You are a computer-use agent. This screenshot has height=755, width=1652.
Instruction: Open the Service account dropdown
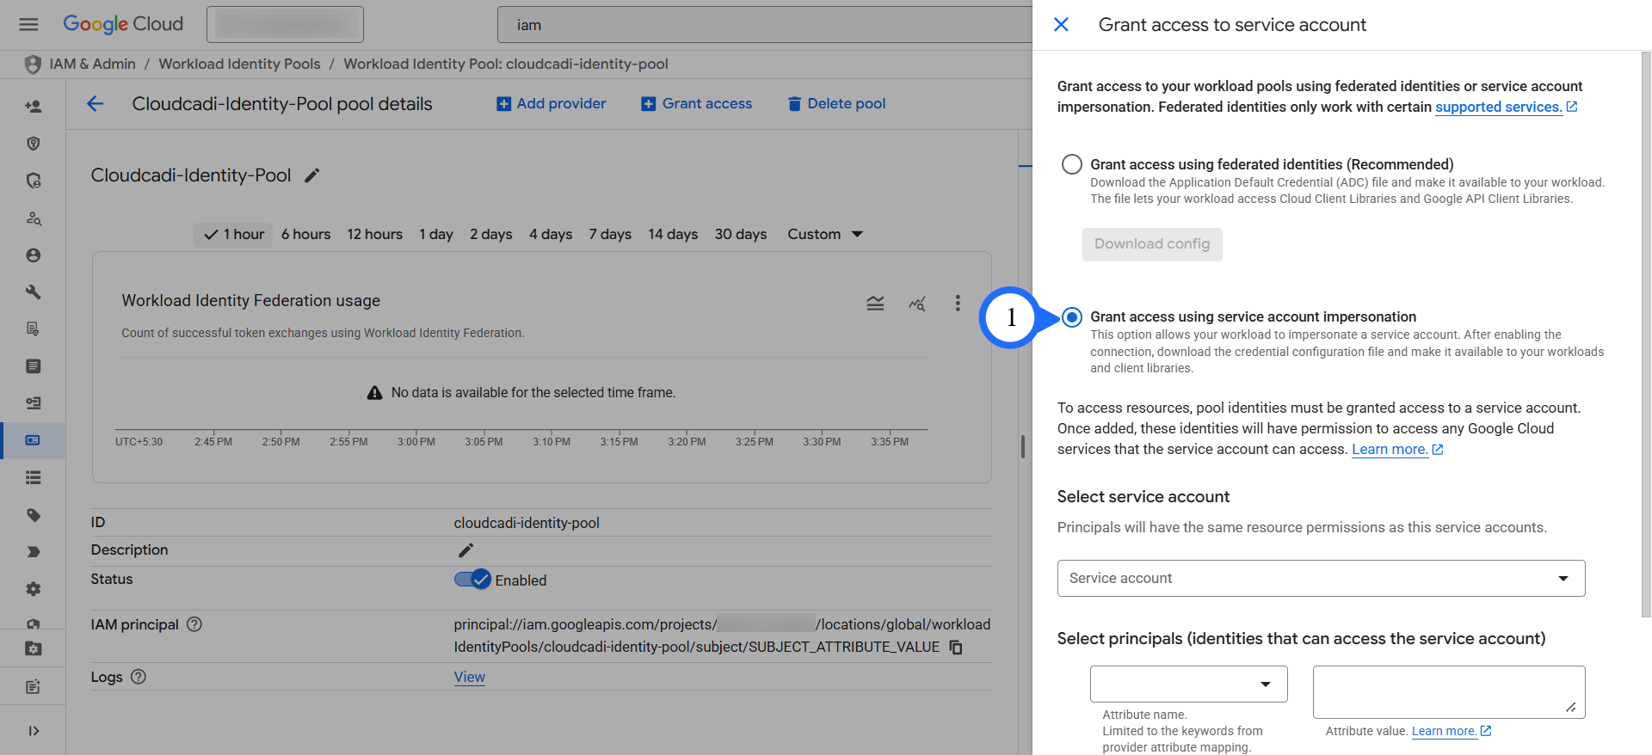click(x=1320, y=579)
